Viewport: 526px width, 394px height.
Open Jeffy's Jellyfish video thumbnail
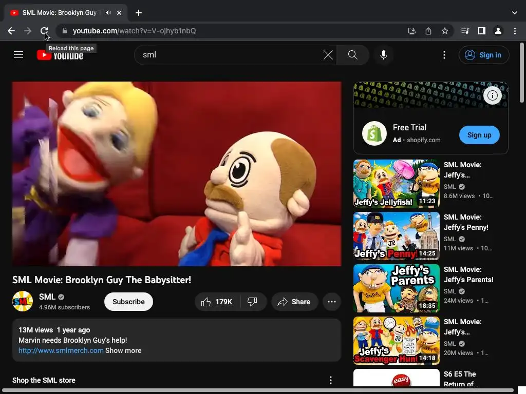click(x=396, y=183)
